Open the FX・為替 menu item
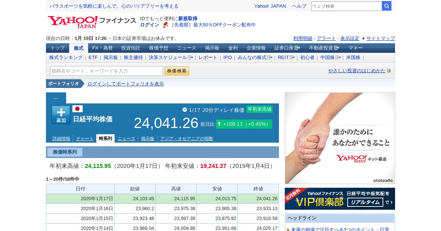Image resolution: width=441 pixels, height=231 pixels. coord(103,48)
